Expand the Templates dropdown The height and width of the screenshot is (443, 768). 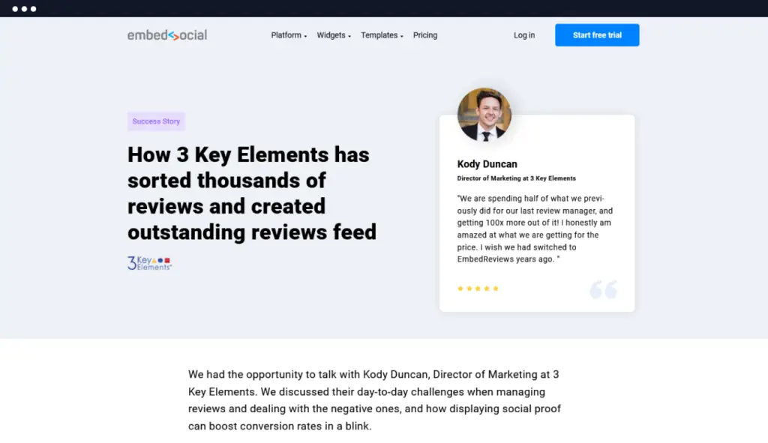pyautogui.click(x=379, y=34)
